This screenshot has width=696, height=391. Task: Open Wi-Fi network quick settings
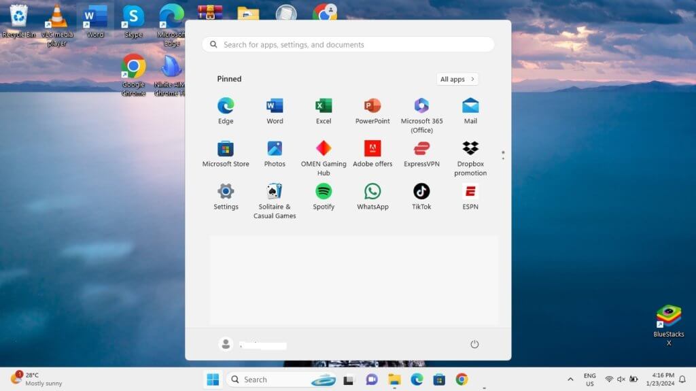[609, 379]
